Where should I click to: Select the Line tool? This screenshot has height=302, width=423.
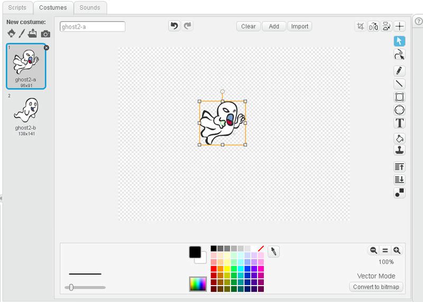(x=399, y=84)
